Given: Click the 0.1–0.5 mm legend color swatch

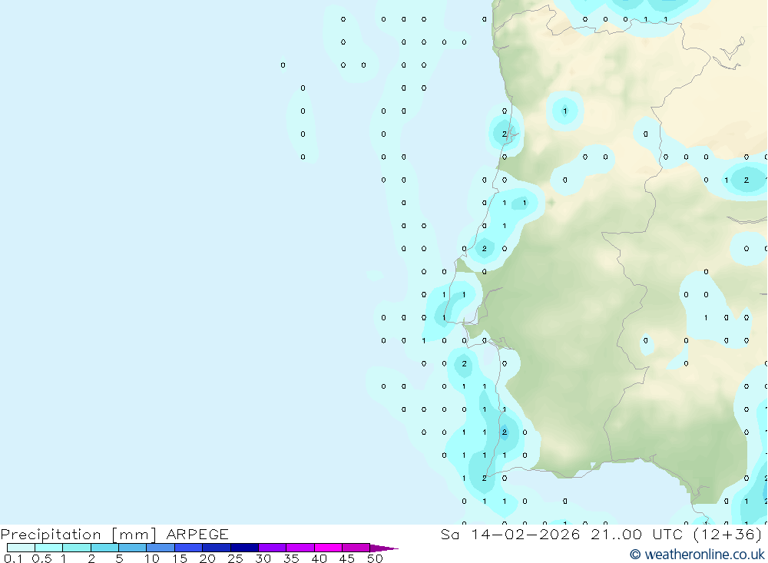Looking at the screenshot, I should tap(21, 548).
